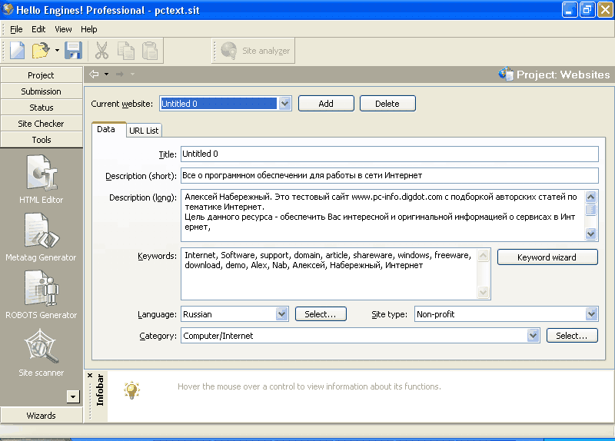Open the HTML Editor tool
Image resolution: width=615 pixels, height=441 pixels.
[42, 179]
